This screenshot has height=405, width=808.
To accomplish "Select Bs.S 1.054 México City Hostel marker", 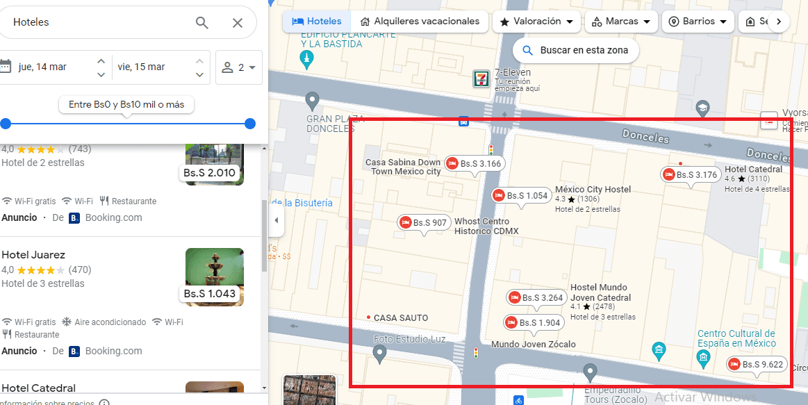I will pos(520,196).
